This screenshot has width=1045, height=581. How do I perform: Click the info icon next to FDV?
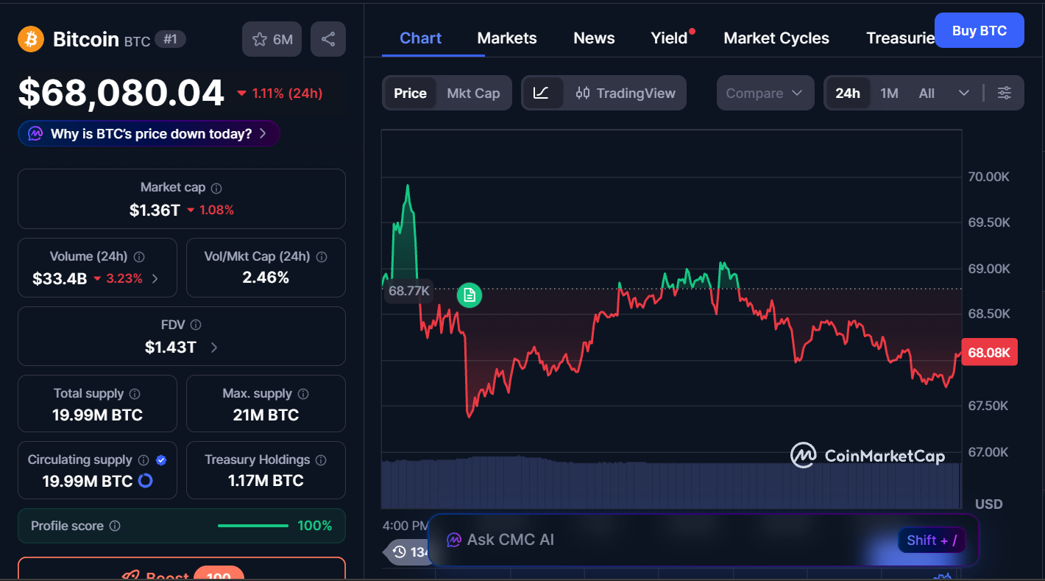pyautogui.click(x=196, y=325)
